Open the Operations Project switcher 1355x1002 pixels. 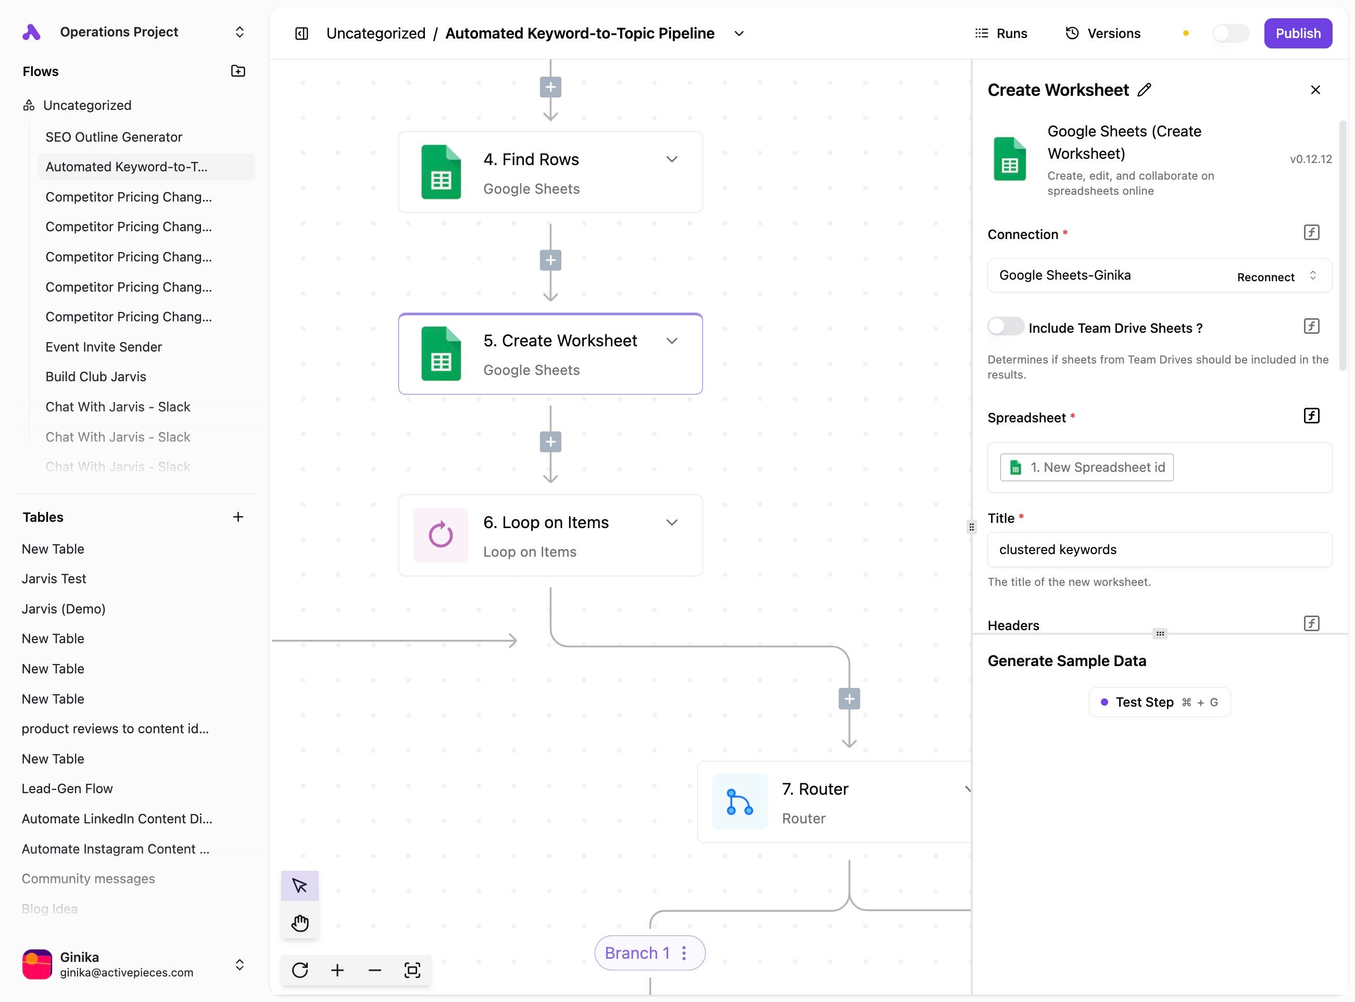(x=239, y=32)
